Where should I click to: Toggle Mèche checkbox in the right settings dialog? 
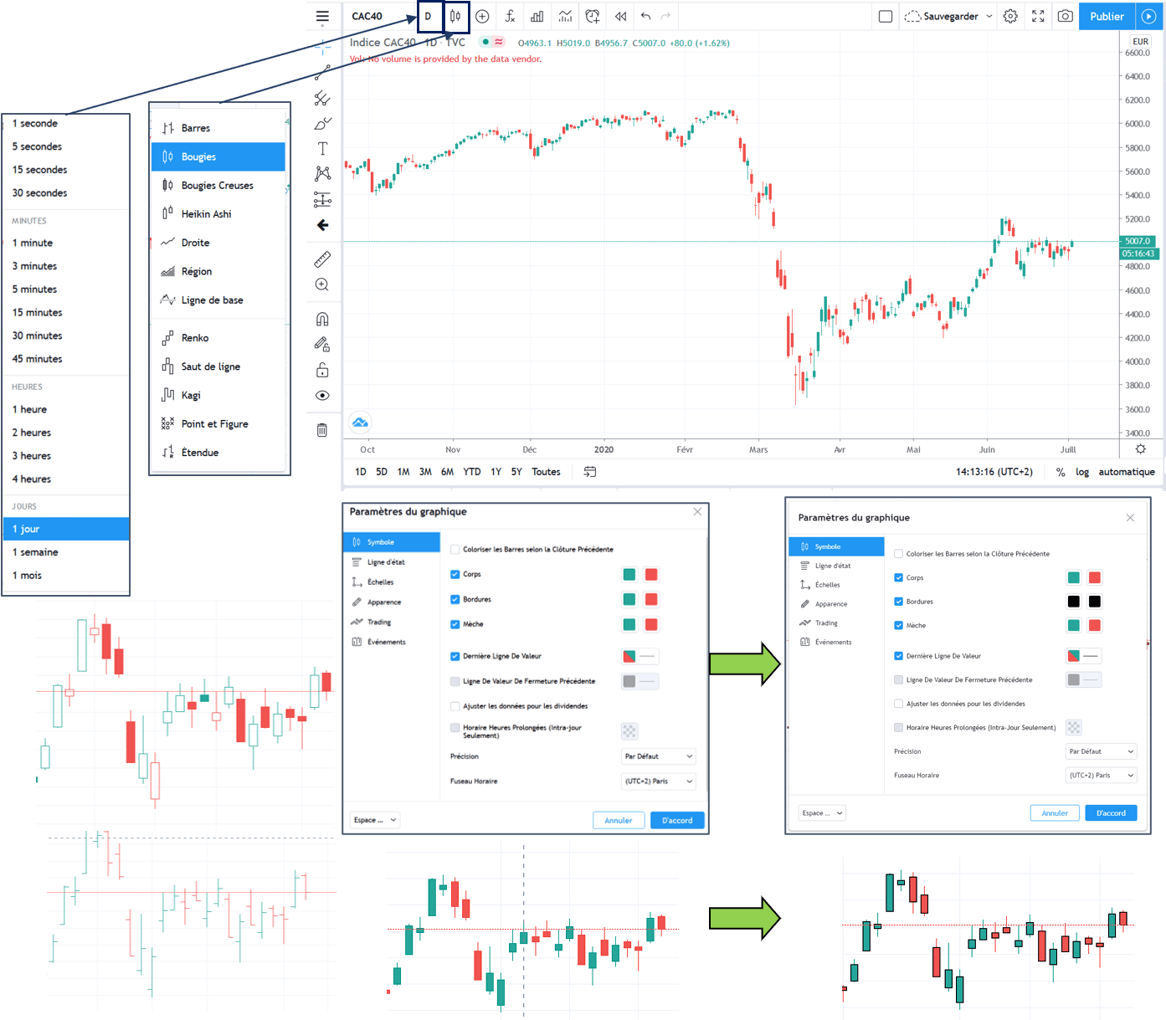[898, 625]
